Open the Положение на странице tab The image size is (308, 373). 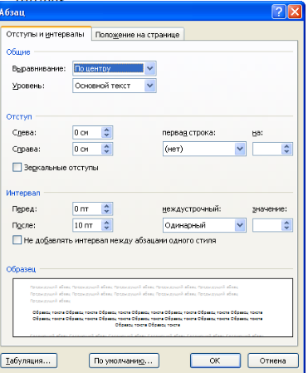click(137, 35)
